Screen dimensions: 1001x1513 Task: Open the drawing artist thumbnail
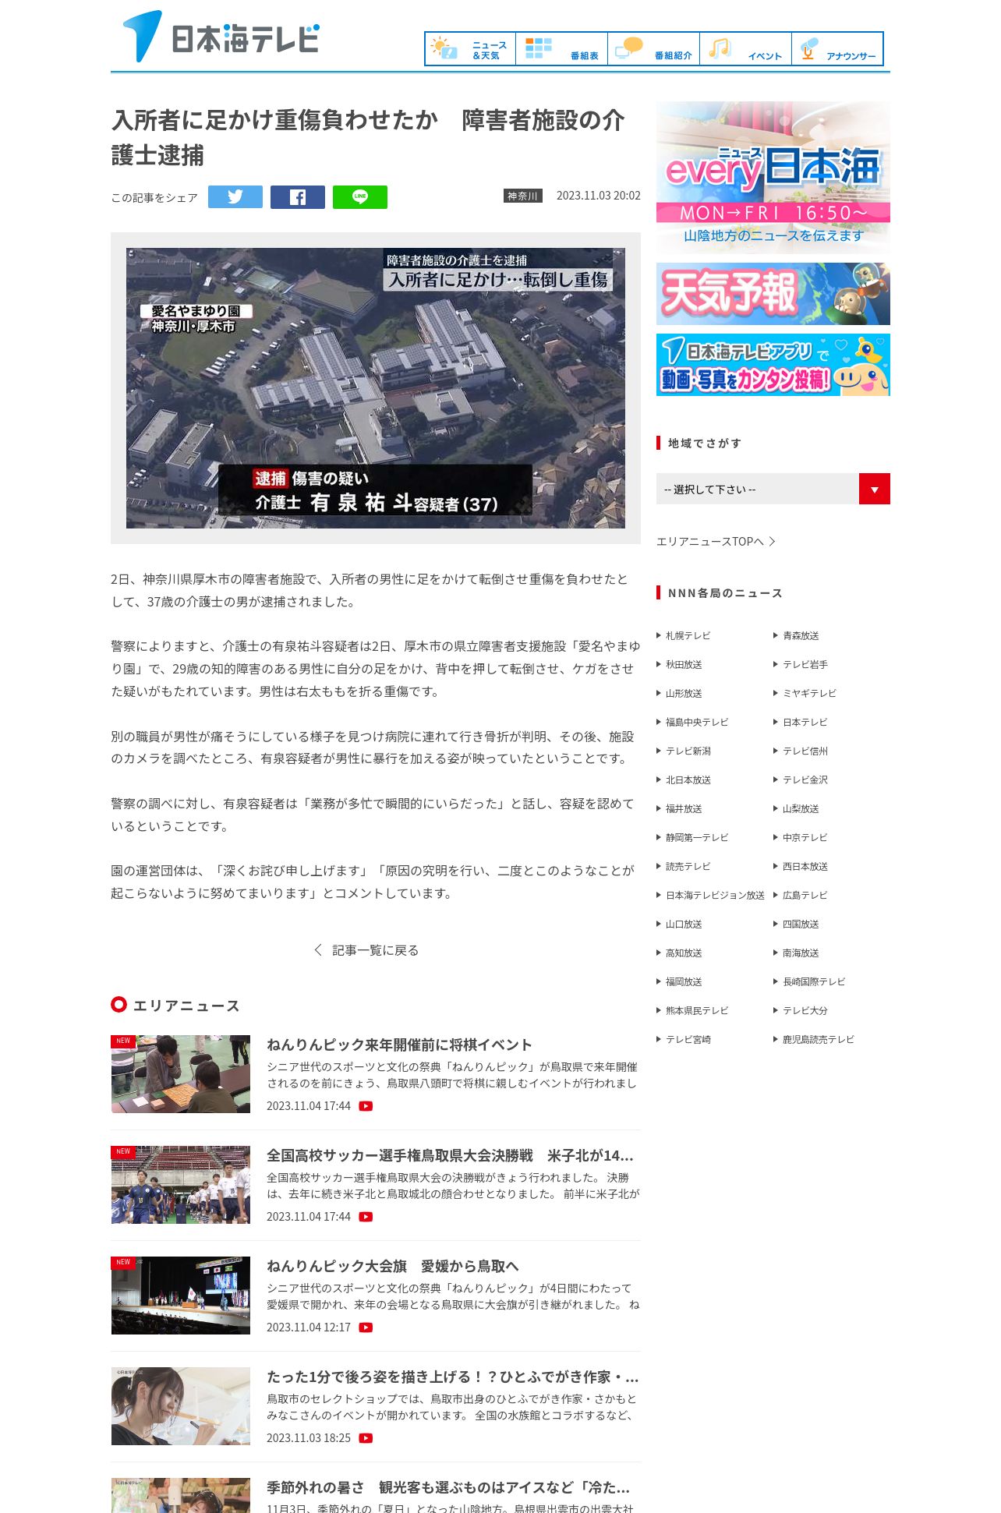coord(181,1406)
